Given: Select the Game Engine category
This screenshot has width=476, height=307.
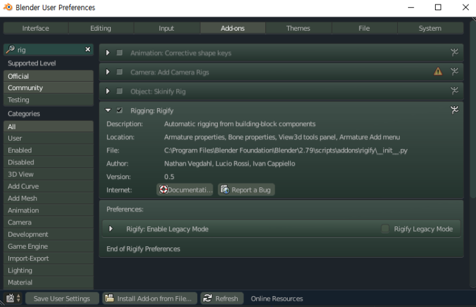Looking at the screenshot, I should point(49,246).
